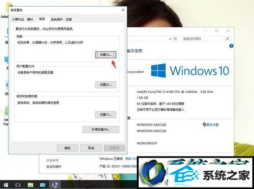Open the 系统保护 tab

click(57, 19)
